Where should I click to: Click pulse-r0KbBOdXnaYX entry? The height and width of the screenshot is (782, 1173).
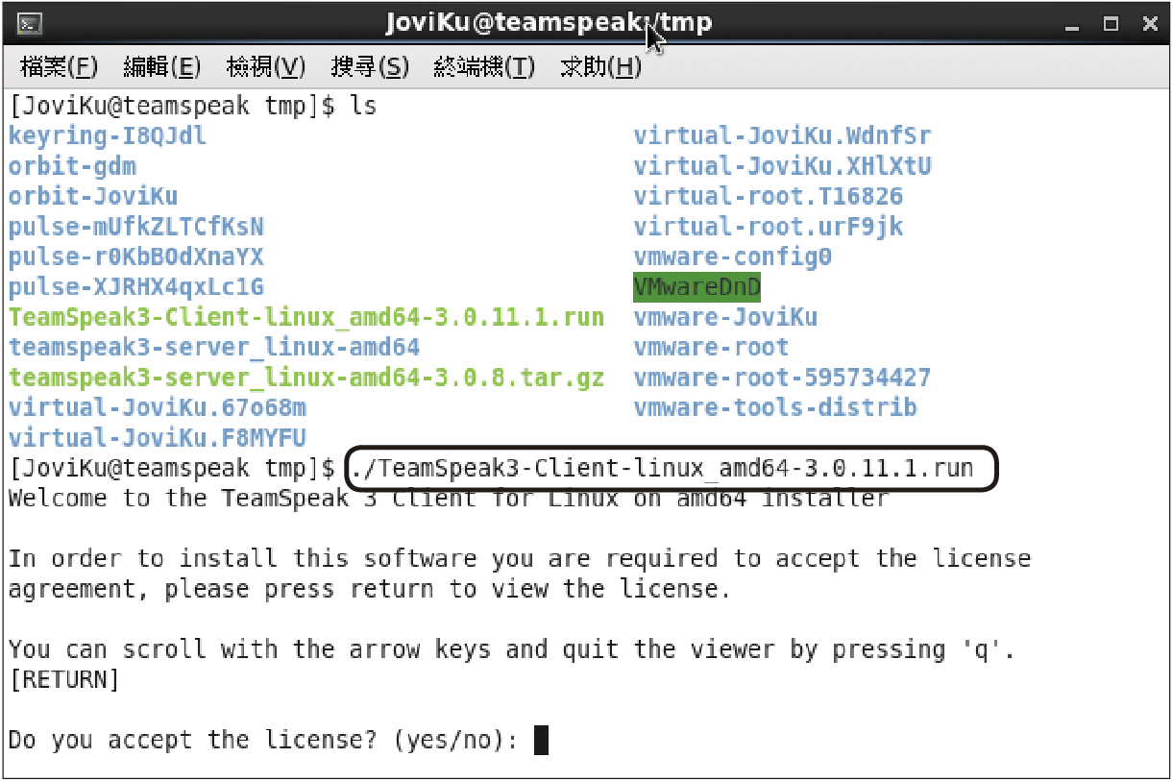[x=136, y=257]
